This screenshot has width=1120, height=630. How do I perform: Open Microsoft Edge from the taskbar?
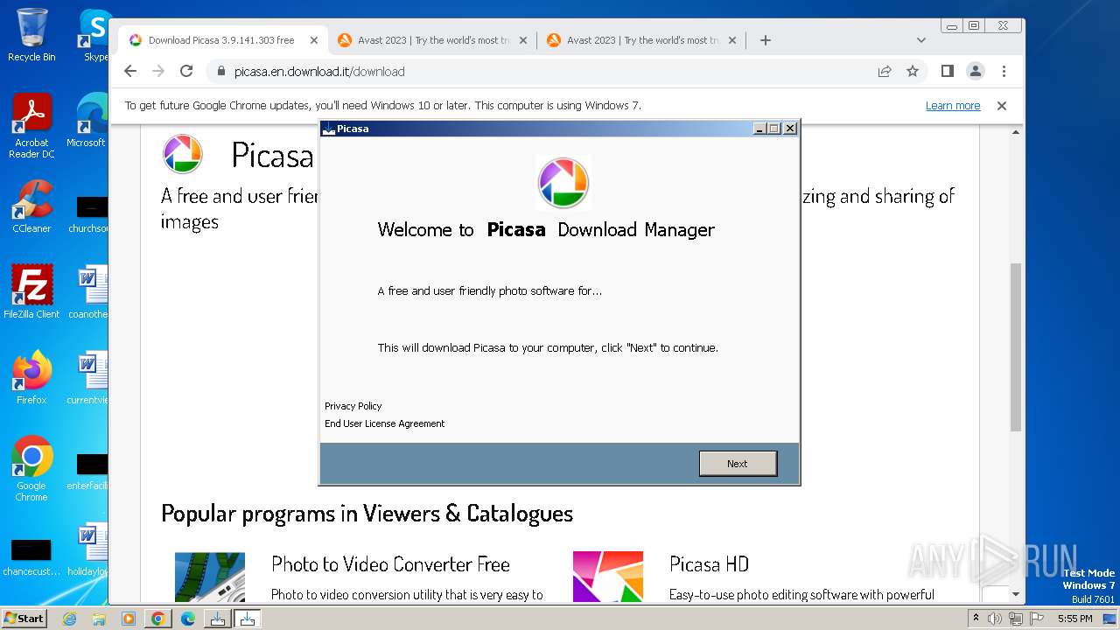coord(187,619)
